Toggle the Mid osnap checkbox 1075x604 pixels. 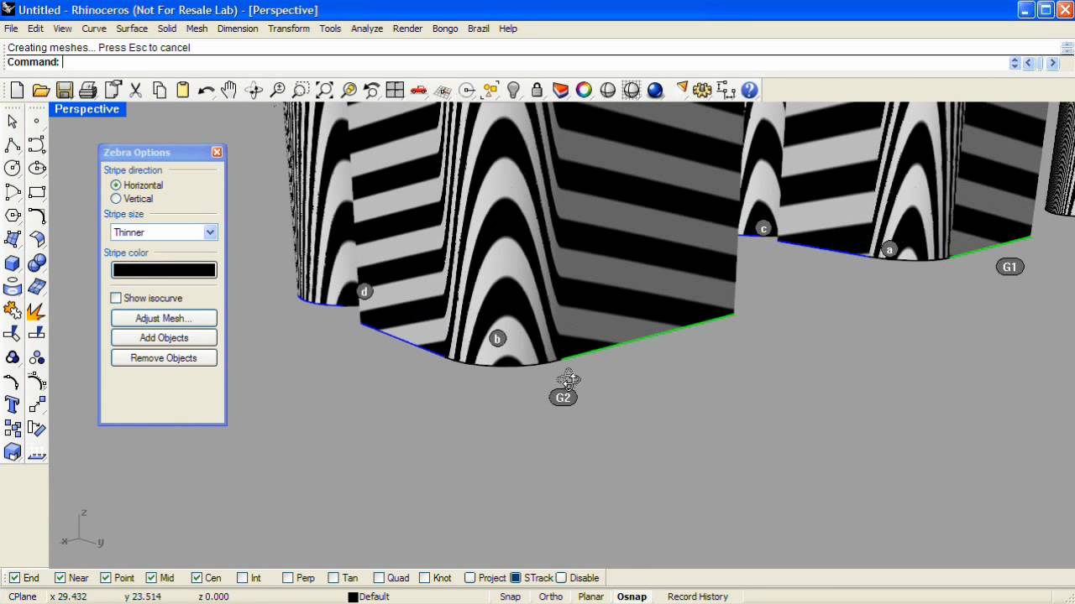(151, 578)
